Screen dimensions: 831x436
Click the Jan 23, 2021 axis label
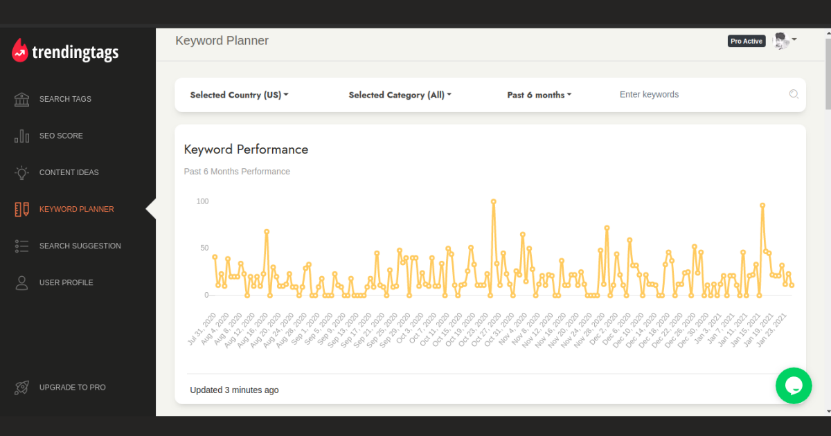point(772,328)
